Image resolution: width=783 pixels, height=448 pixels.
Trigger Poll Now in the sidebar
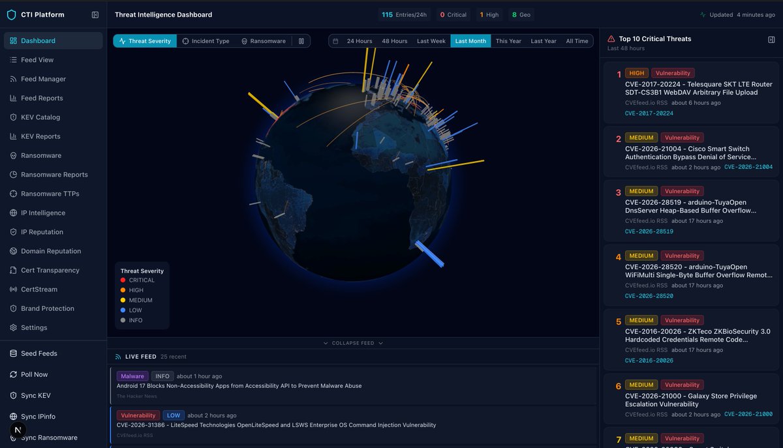click(x=53, y=374)
